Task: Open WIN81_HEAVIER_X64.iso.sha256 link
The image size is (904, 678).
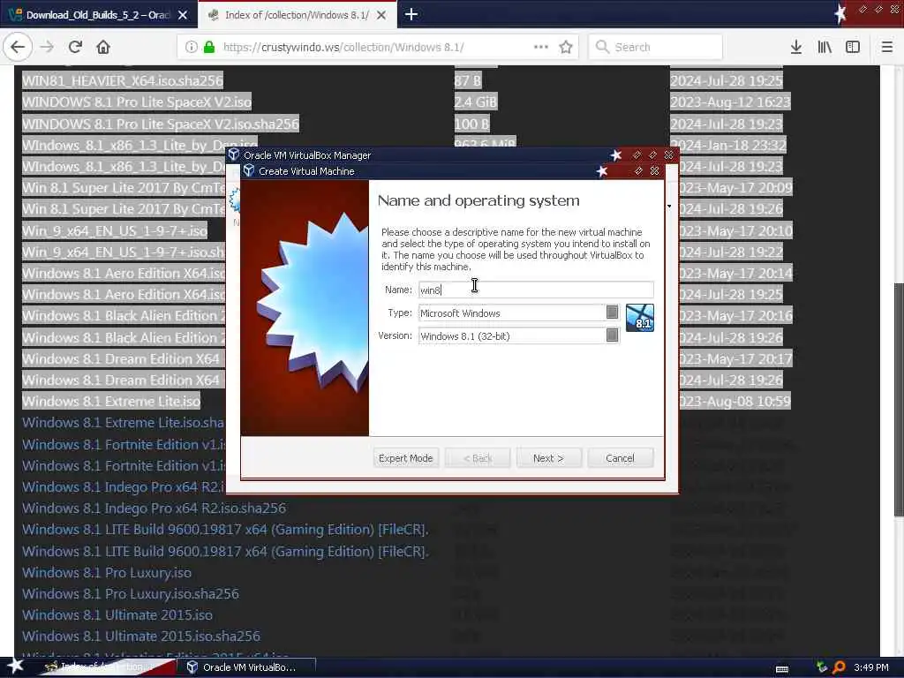Action: coord(122,80)
